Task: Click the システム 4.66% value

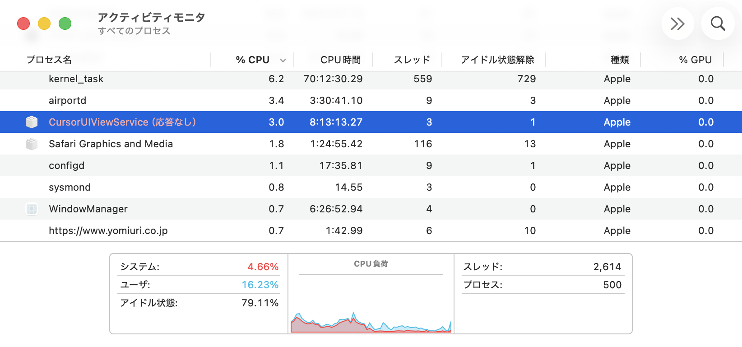Action: tap(263, 267)
